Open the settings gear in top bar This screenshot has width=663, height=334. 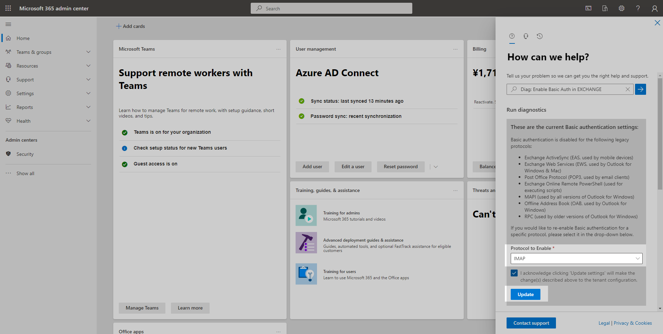(x=622, y=8)
